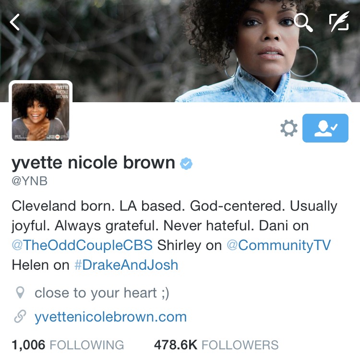Open the #DrakeAndJosh hashtag

click(x=126, y=265)
